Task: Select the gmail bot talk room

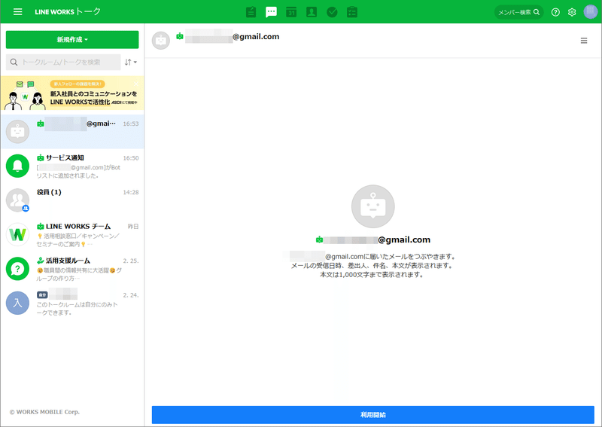Action: point(72,132)
